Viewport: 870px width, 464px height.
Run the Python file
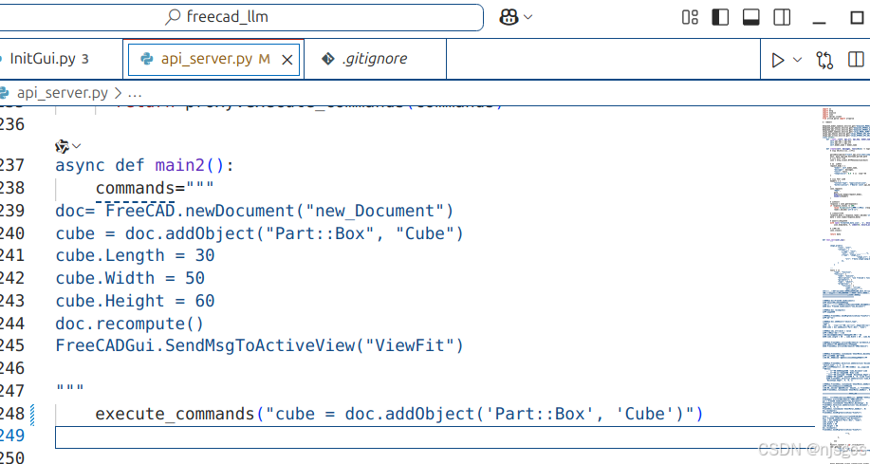coord(778,60)
